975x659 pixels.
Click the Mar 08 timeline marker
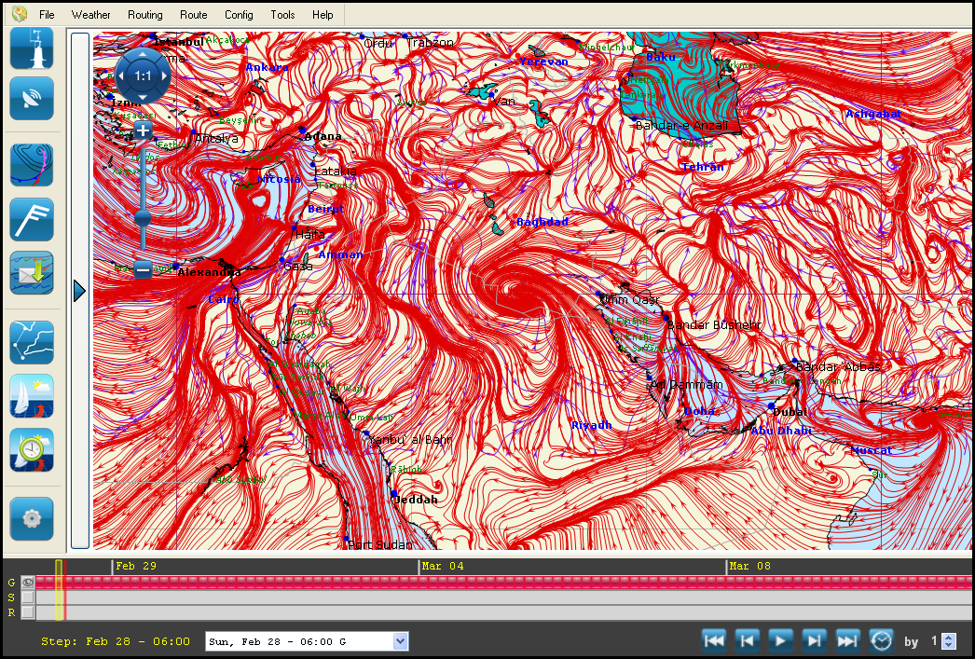point(750,566)
